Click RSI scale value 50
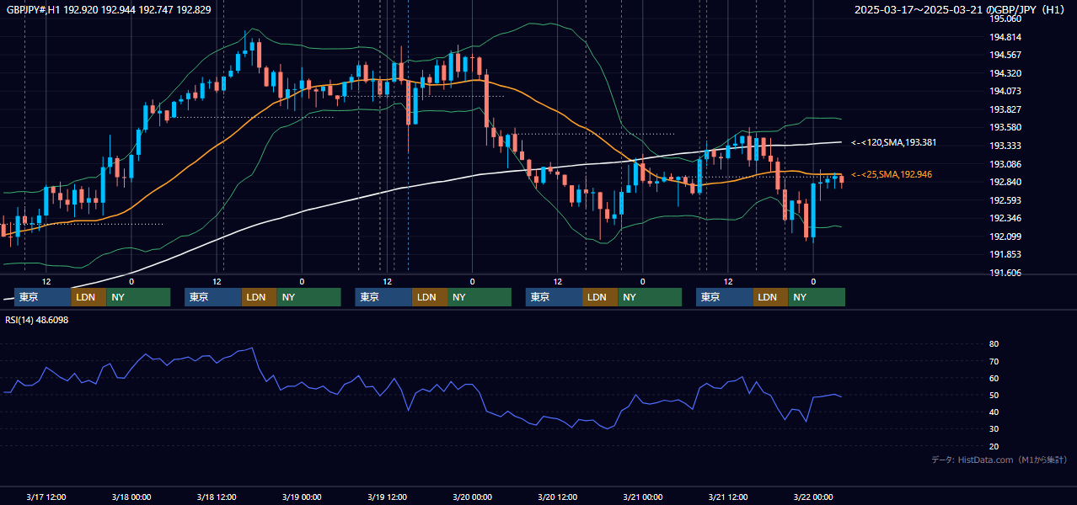This screenshot has height=505, width=1077. coord(994,395)
